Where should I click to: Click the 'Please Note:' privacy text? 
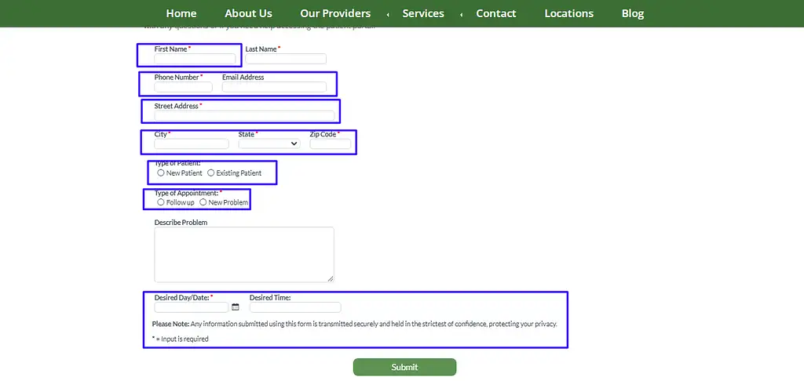tap(354, 324)
